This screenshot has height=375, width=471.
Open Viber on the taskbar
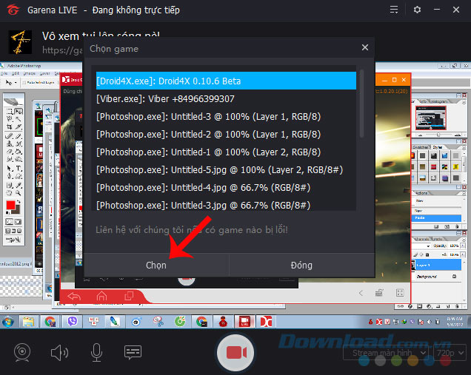[x=73, y=322]
